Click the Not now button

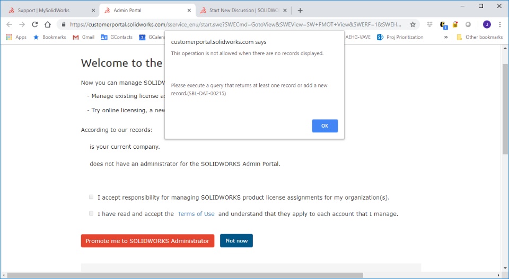click(x=236, y=241)
